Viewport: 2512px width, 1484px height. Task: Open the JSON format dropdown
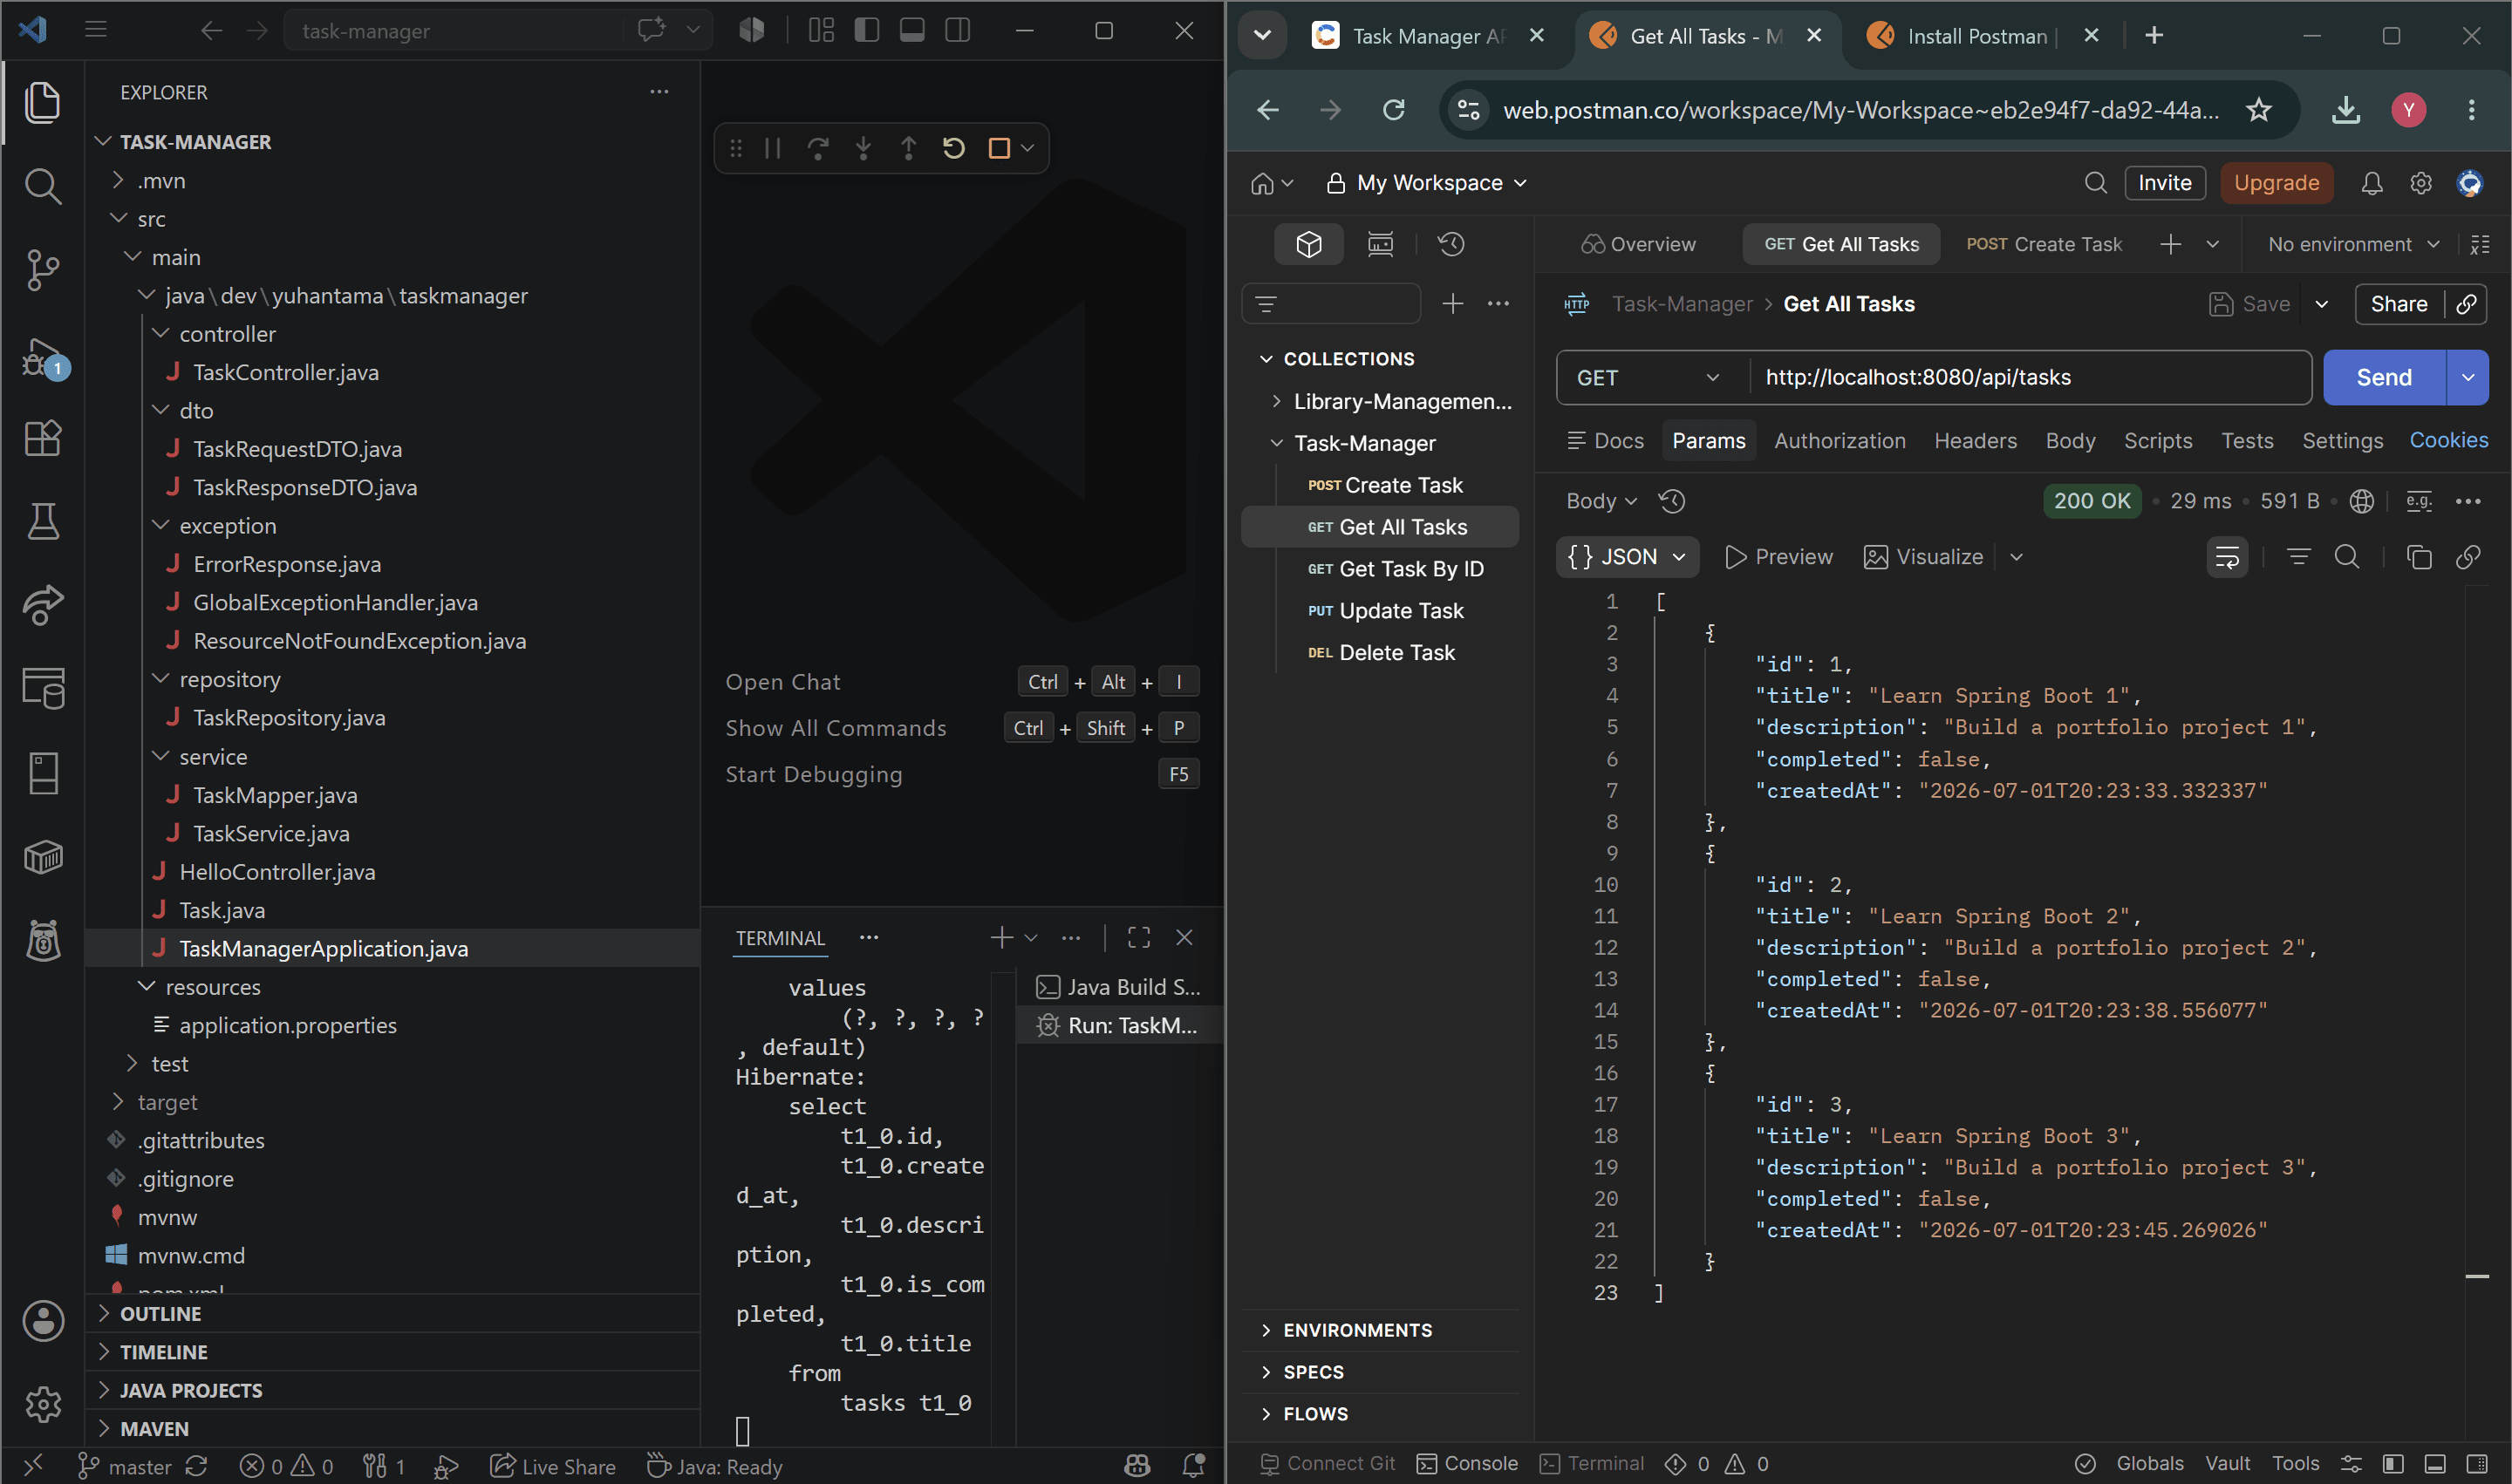point(1627,557)
